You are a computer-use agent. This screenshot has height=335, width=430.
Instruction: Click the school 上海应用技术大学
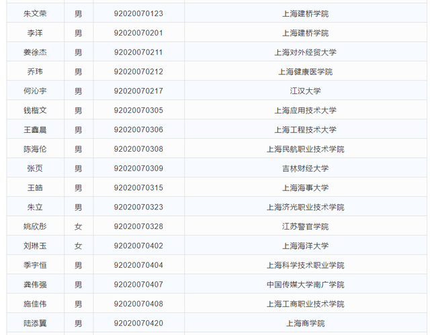coord(306,110)
